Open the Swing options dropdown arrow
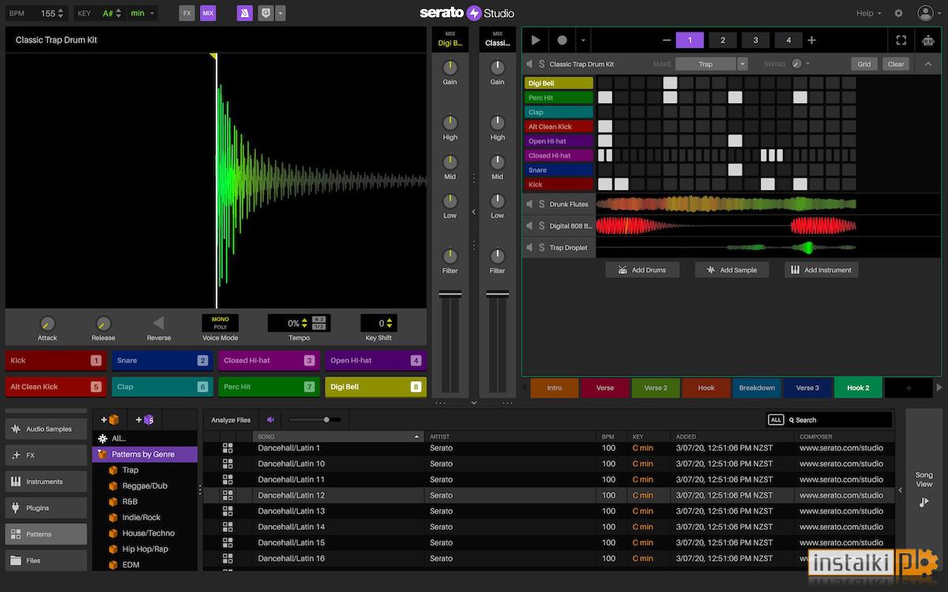 tap(807, 64)
